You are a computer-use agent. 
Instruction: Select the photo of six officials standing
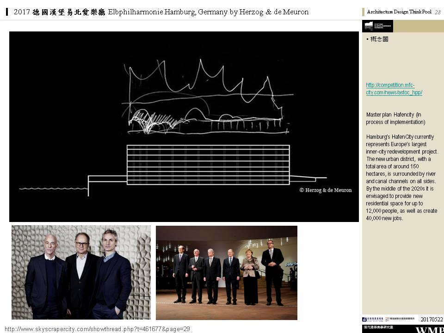(226, 272)
